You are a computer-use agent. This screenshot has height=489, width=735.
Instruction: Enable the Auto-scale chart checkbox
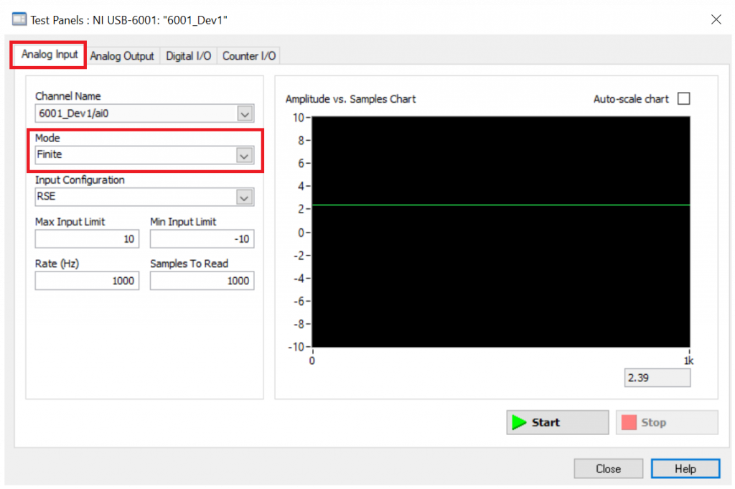pyautogui.click(x=683, y=99)
